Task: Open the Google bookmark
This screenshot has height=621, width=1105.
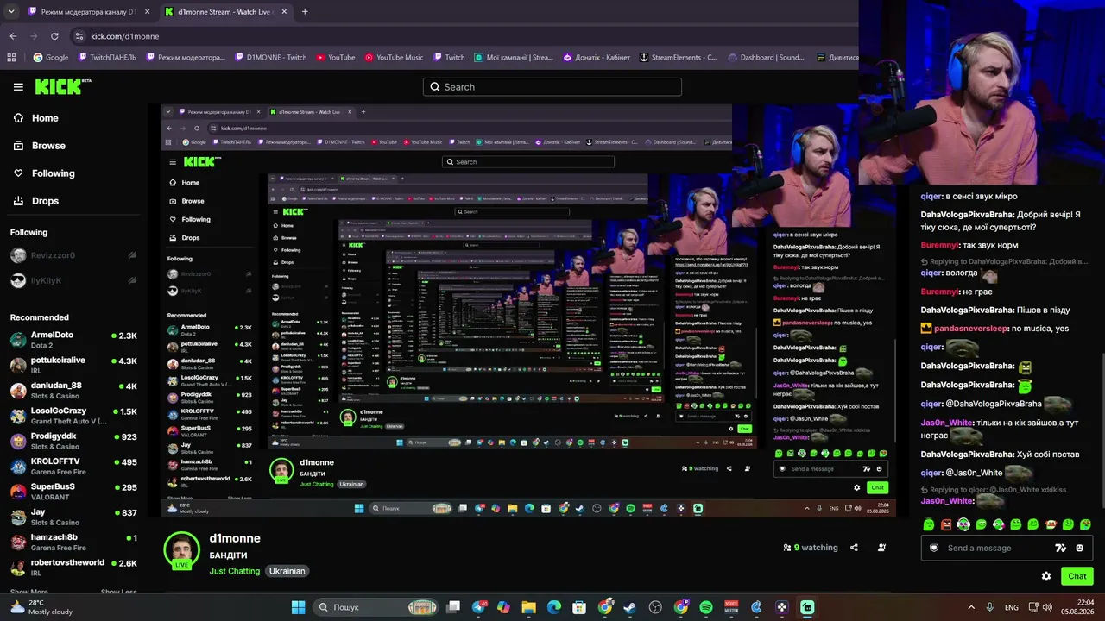Action: [51, 58]
